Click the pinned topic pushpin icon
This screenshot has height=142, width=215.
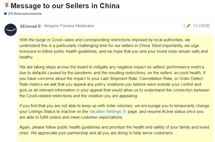click(x=7, y=6)
